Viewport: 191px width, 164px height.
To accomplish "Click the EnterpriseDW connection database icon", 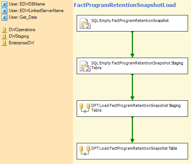I will pyautogui.click(x=4, y=43).
